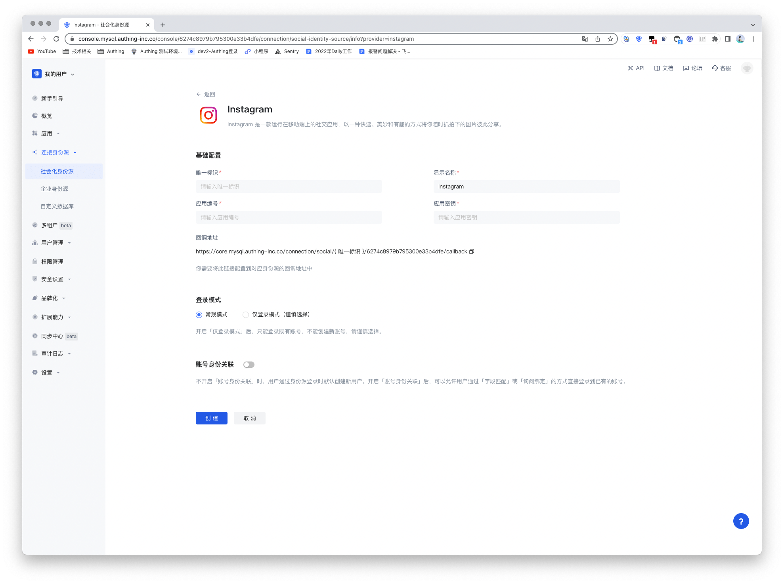Click the blue 创建 button

[x=211, y=418]
